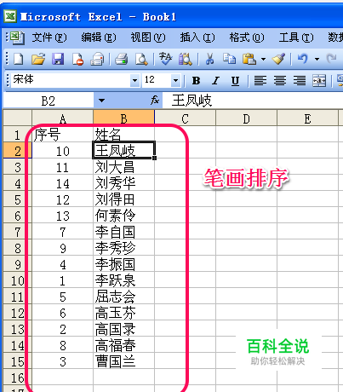
Task: Click the fx insert function button
Action: pos(155,100)
